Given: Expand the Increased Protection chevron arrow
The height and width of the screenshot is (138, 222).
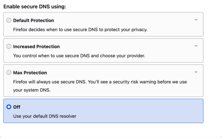Looking at the screenshot, I should coord(196,46).
